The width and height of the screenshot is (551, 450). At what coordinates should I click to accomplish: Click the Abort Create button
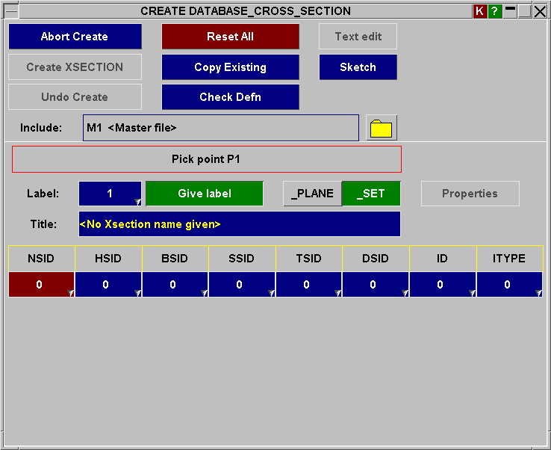pos(75,37)
